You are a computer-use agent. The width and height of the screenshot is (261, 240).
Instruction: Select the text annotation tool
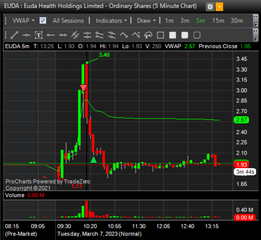(x=39, y=35)
